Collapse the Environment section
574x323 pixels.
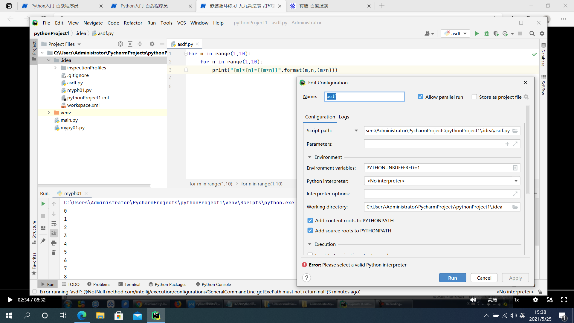[x=310, y=157]
